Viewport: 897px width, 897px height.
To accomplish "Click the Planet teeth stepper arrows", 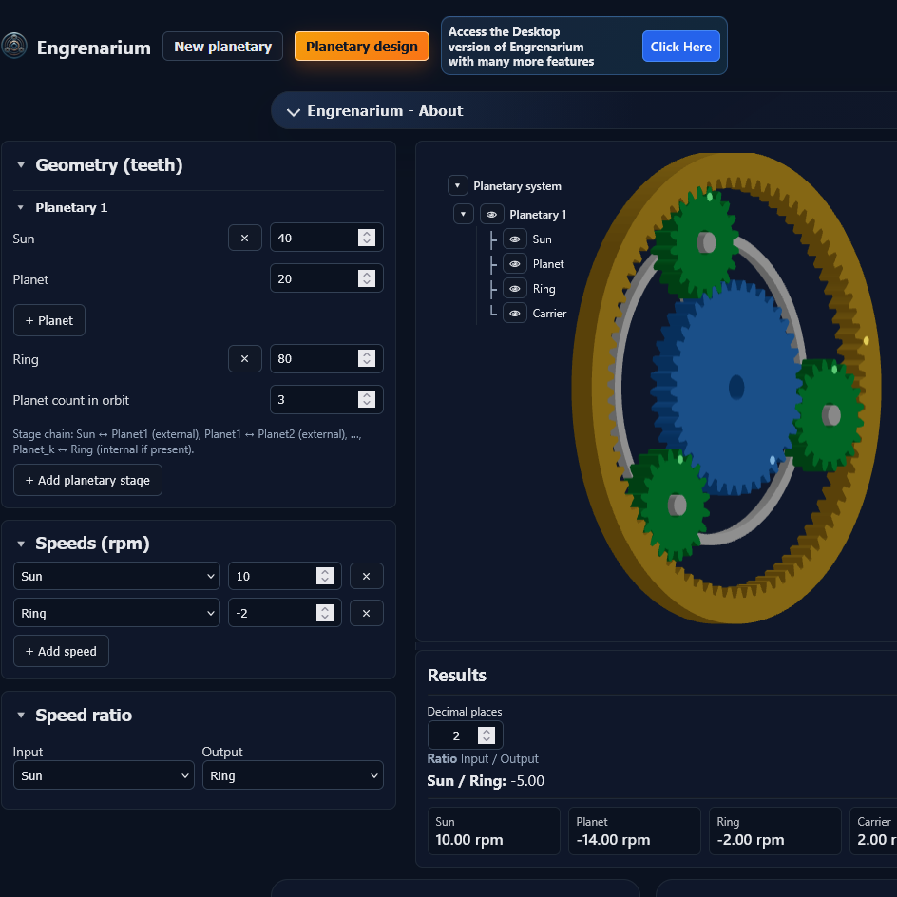I will [x=367, y=278].
